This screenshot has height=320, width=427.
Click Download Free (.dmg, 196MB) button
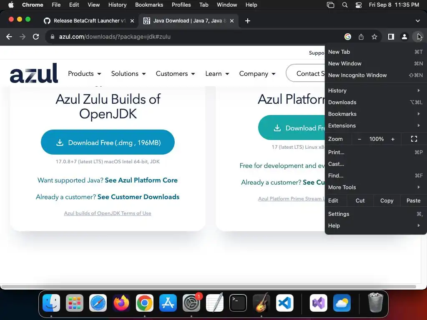(108, 142)
